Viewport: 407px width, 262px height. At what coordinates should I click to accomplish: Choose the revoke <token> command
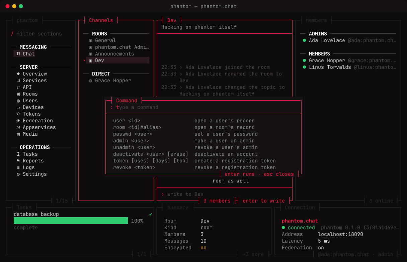tap(203, 167)
